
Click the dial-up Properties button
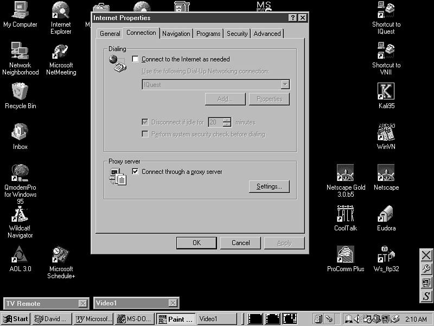[x=269, y=99]
